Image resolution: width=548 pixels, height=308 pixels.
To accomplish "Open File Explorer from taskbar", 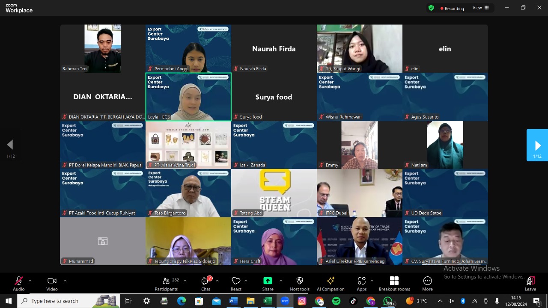I will pos(250,301).
